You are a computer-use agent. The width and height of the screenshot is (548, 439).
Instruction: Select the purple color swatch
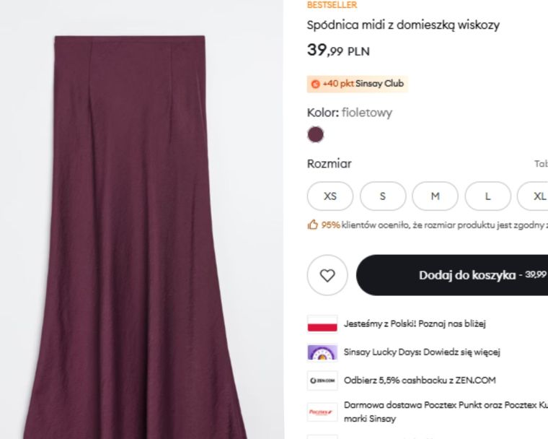(315, 134)
